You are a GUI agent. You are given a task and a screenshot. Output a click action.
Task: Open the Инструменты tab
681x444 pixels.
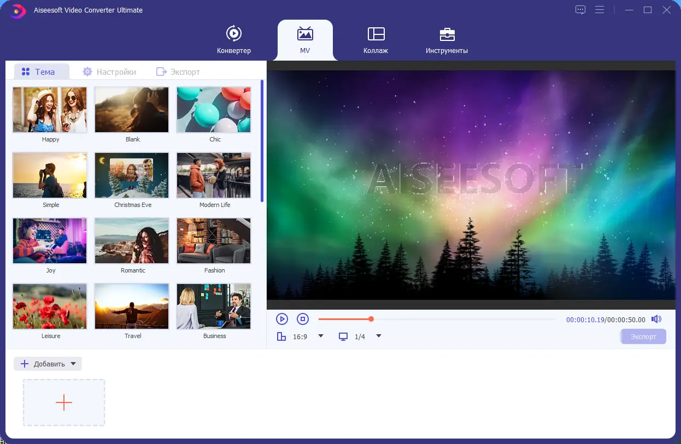(x=447, y=39)
